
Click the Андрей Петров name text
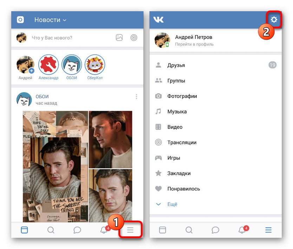(x=194, y=37)
